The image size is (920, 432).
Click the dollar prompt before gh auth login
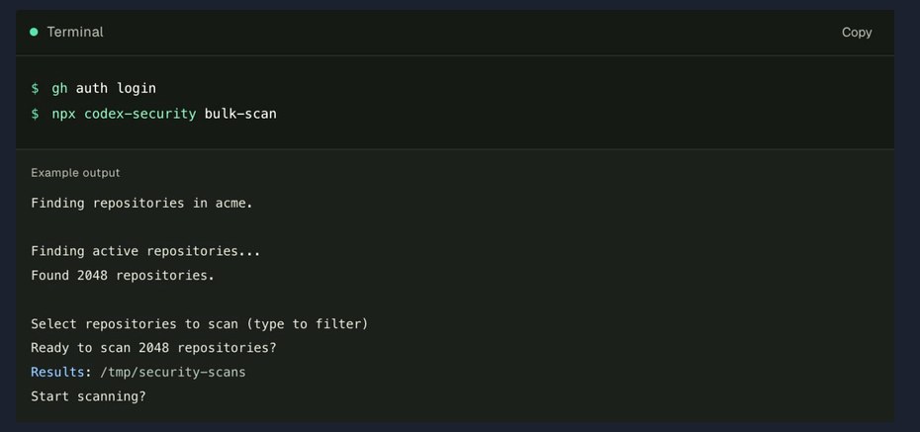click(36, 89)
